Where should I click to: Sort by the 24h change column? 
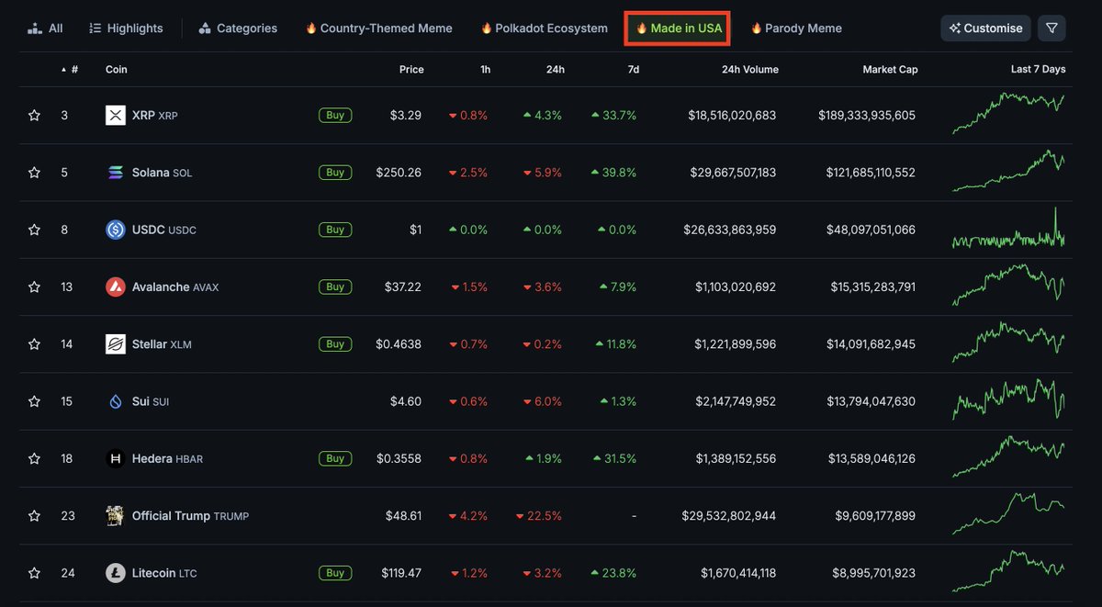(557, 70)
